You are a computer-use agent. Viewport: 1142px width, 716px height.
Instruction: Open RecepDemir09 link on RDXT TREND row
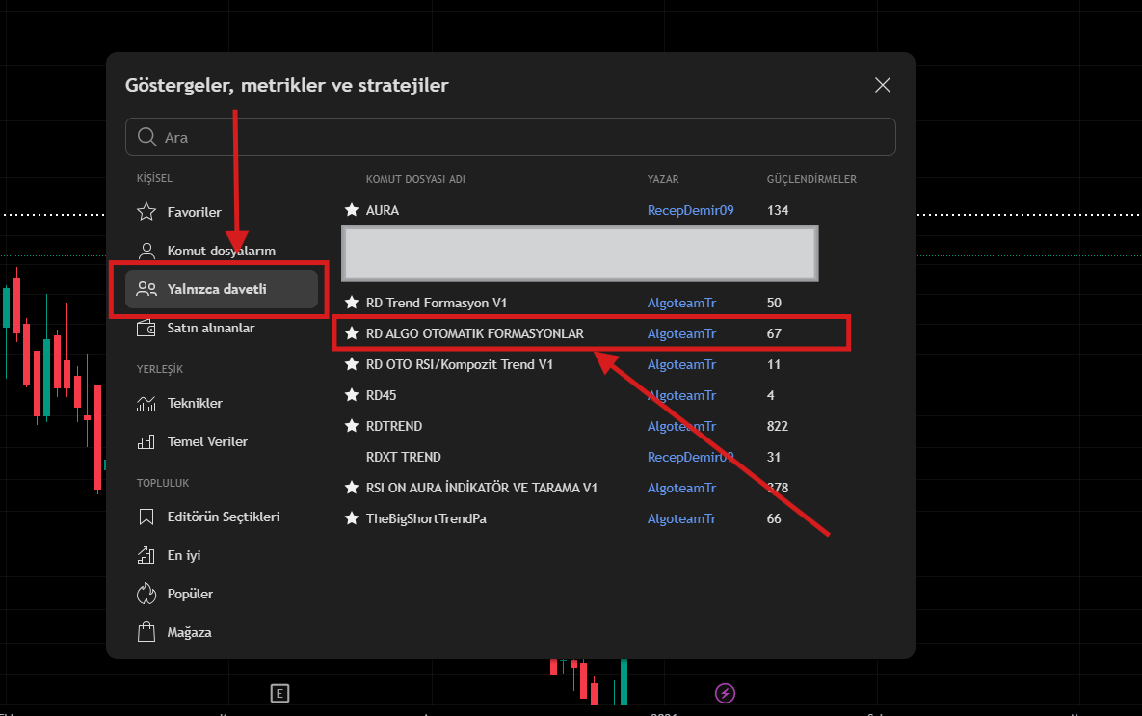coord(690,457)
